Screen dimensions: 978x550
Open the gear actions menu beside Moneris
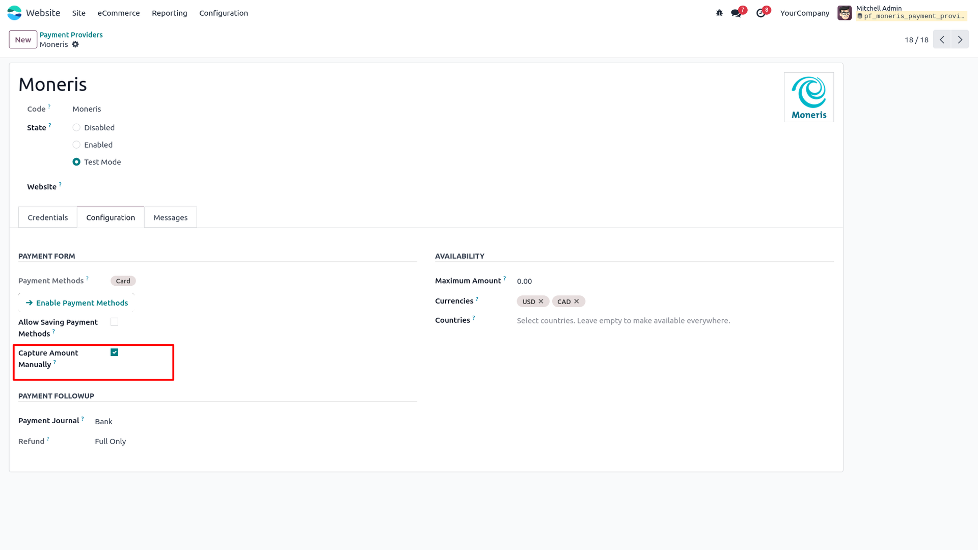click(x=75, y=44)
